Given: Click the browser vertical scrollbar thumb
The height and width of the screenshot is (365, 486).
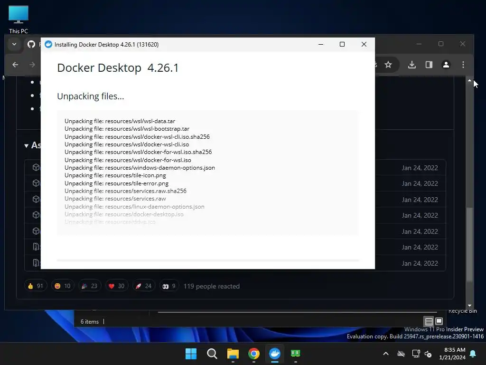Looking at the screenshot, I should 469,245.
